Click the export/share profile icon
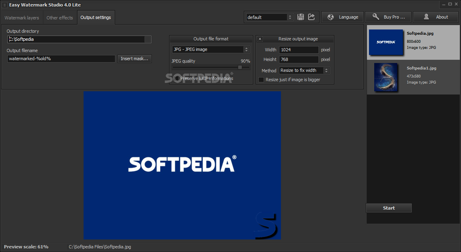 point(311,17)
